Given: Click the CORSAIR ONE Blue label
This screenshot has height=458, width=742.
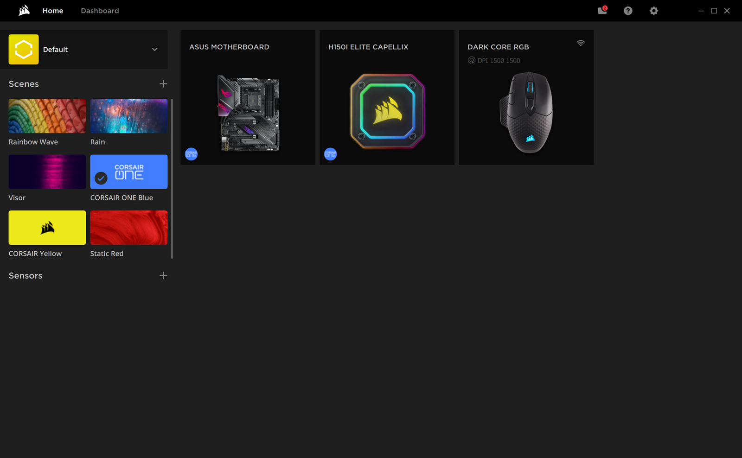Looking at the screenshot, I should click(122, 198).
